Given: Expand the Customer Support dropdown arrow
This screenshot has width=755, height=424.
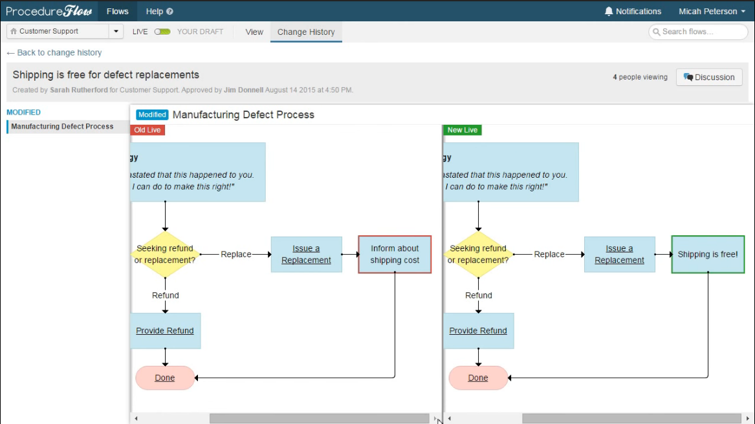Looking at the screenshot, I should pos(116,31).
